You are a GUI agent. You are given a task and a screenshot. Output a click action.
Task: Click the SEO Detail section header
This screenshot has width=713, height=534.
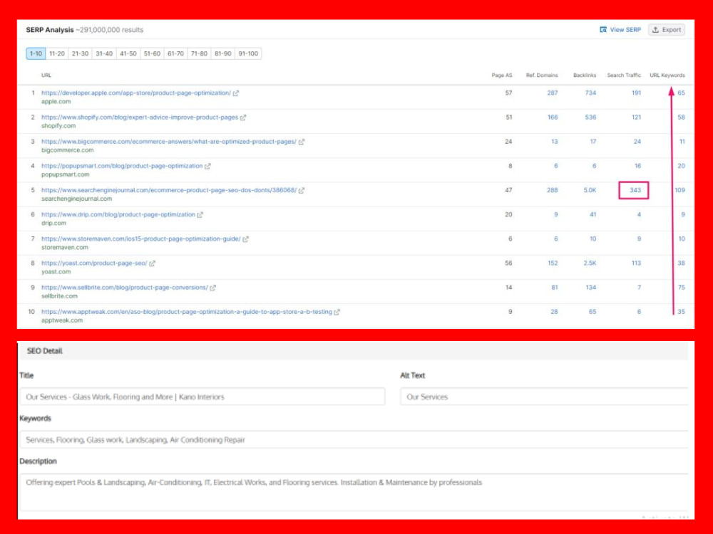click(x=353, y=351)
